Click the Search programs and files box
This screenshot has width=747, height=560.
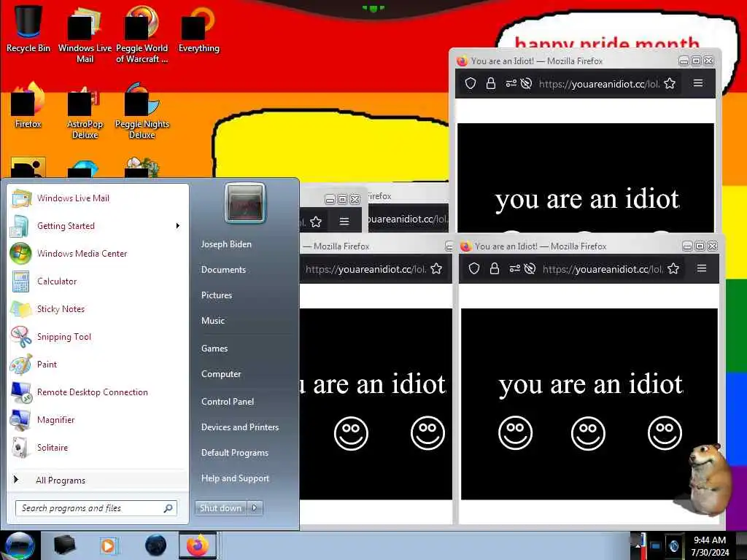tap(96, 508)
